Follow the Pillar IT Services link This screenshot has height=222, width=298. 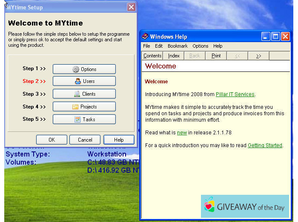(x=235, y=94)
